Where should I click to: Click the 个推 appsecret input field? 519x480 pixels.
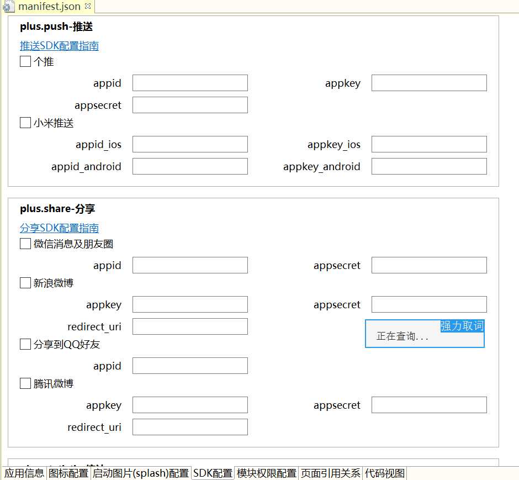190,105
